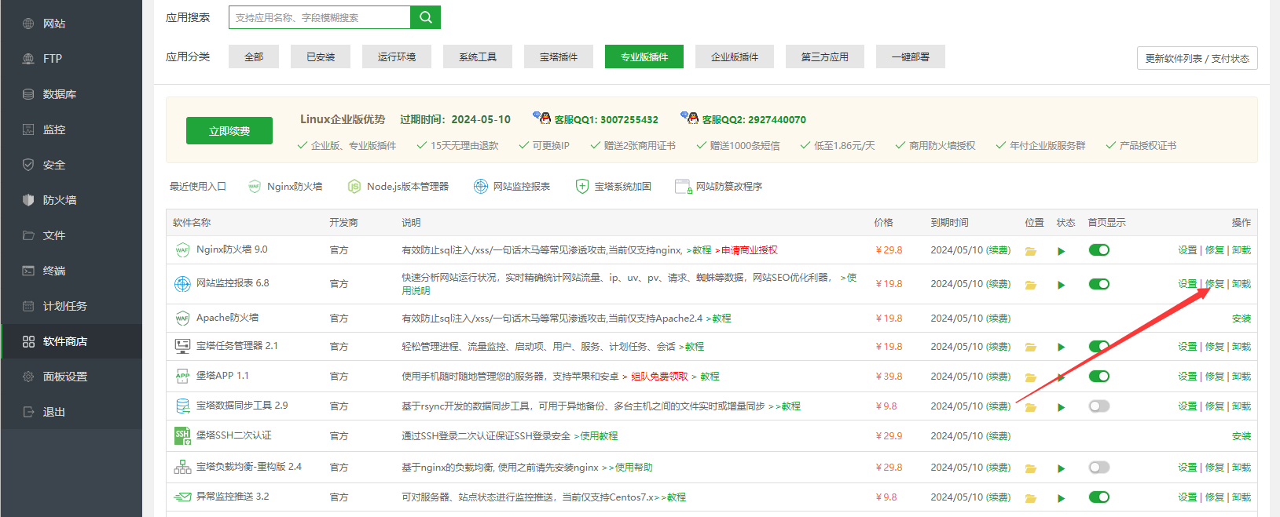Open 组队免费领取 link for 堡塔APP
The image size is (1280, 517).
coord(659,377)
